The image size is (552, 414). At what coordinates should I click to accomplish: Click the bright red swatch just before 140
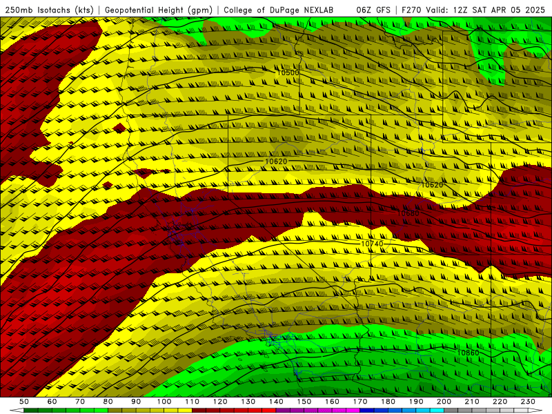coord(269,411)
